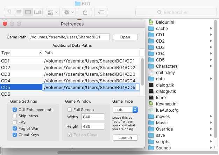Screen dimensions: 219x155
Task: Select the CD6 row in data paths
Action: [x=70, y=94]
